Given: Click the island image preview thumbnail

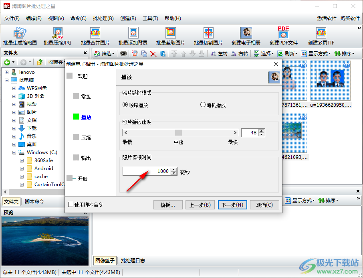Looking at the screenshot, I should pyautogui.click(x=45, y=237).
